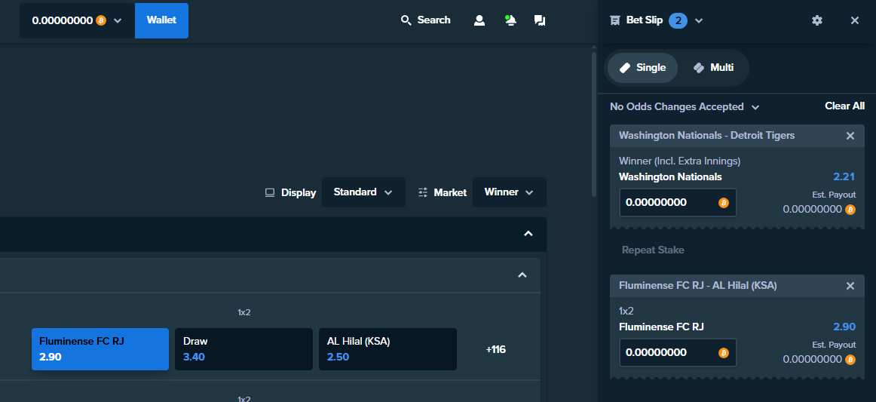Expand the Bet Slip dropdown chevron
876x402 pixels.
pos(698,20)
